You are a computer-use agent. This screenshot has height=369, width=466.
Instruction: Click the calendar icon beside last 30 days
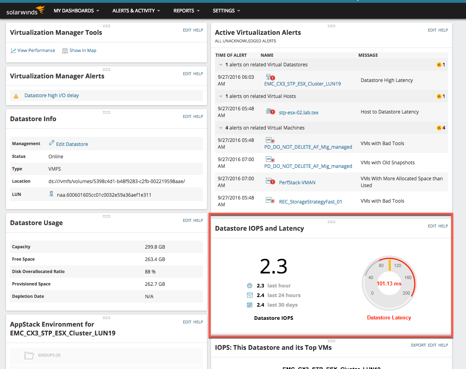pyautogui.click(x=250, y=305)
